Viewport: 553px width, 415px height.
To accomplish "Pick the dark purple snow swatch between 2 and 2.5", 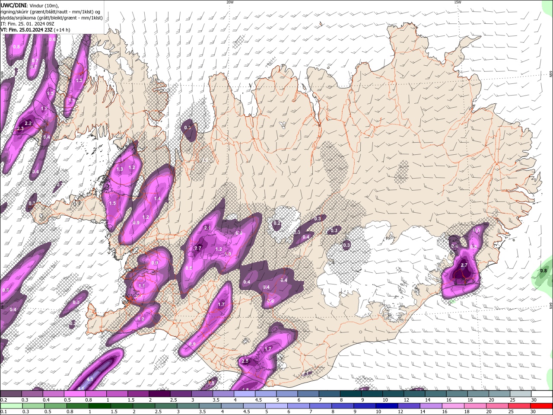I will (x=159, y=394).
